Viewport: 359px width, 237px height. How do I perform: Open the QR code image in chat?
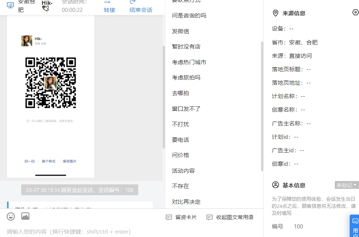tap(51, 96)
